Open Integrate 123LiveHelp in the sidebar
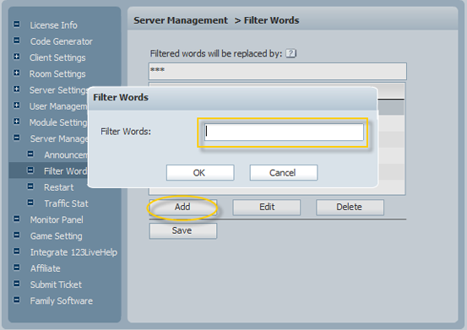 tap(73, 252)
